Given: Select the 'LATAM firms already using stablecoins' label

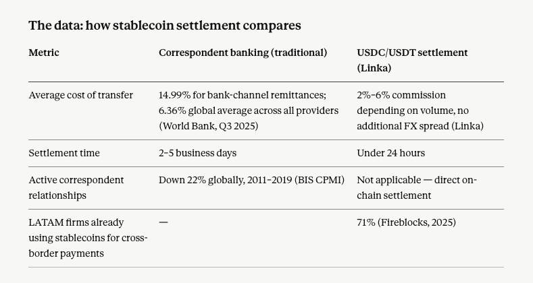Looking at the screenshot, I should 88,238.
